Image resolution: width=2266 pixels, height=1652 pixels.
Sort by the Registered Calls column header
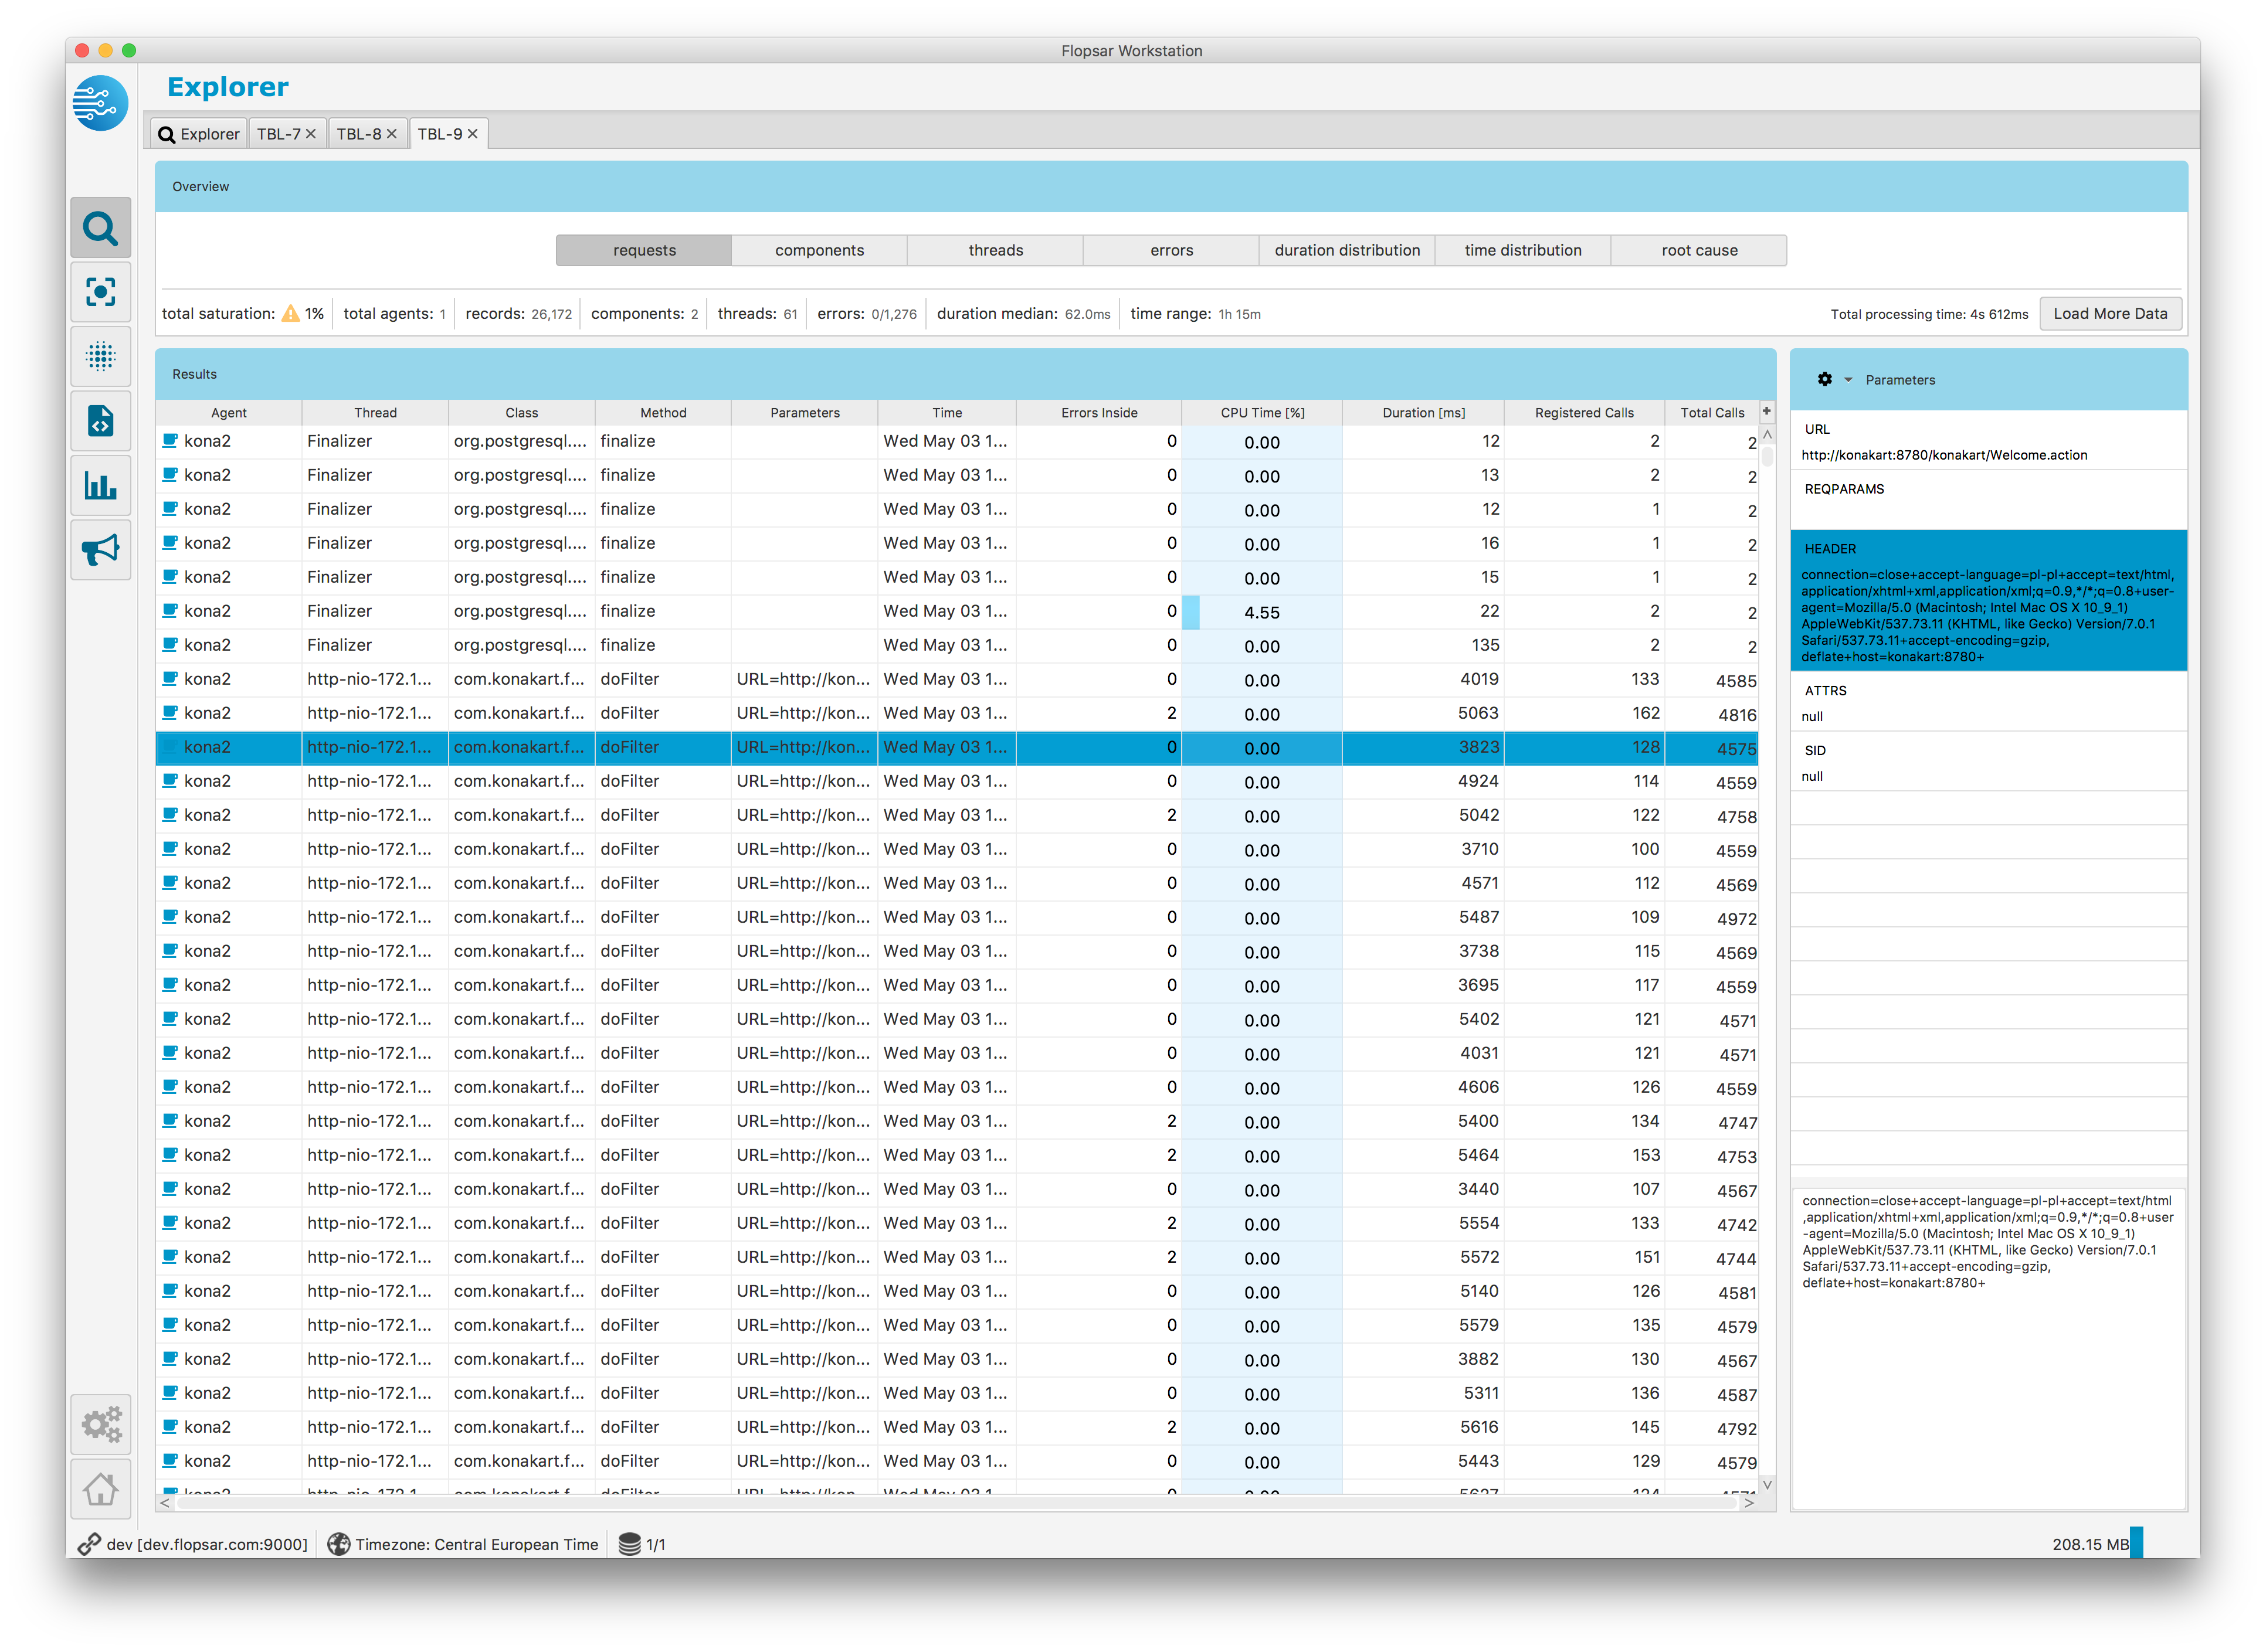point(1585,412)
